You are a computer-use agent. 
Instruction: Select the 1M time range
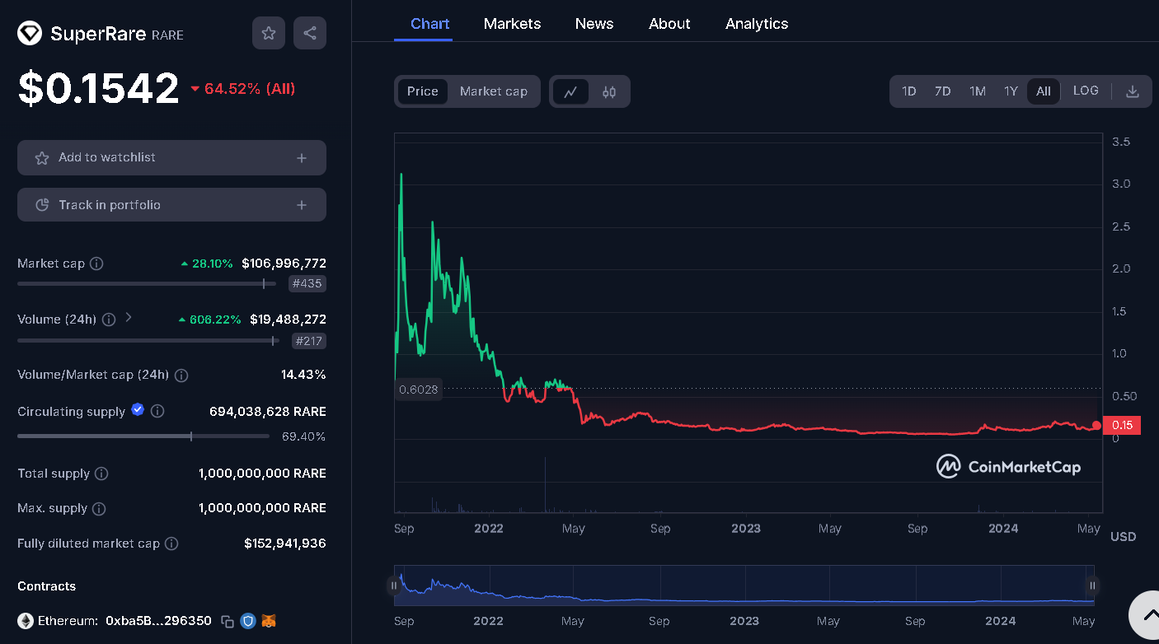coord(978,91)
